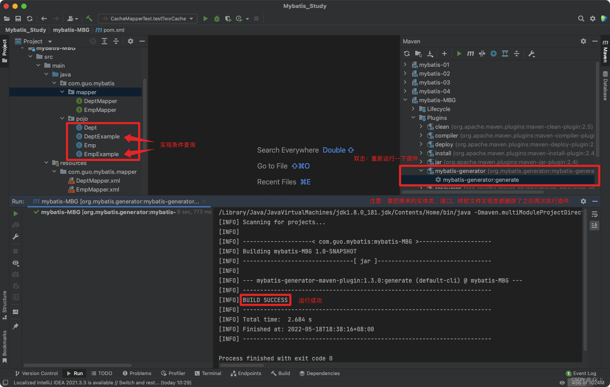Image resolution: width=610 pixels, height=387 pixels.
Task: Click the Open file toolbar icon
Action: pos(7,19)
